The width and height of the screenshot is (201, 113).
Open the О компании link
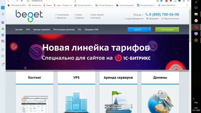(x=63, y=15)
